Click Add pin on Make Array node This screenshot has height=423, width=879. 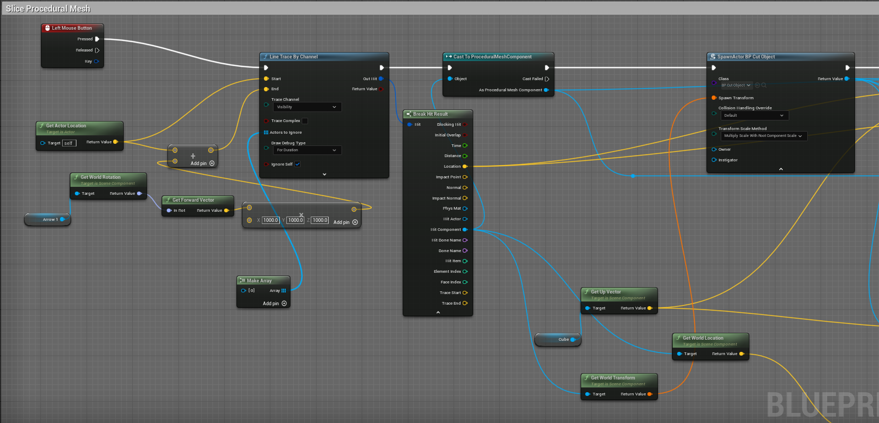[x=275, y=304]
